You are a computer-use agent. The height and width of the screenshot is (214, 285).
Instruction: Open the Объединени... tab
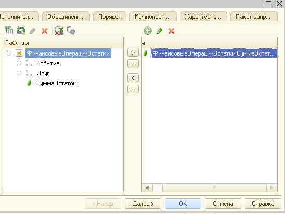point(66,17)
